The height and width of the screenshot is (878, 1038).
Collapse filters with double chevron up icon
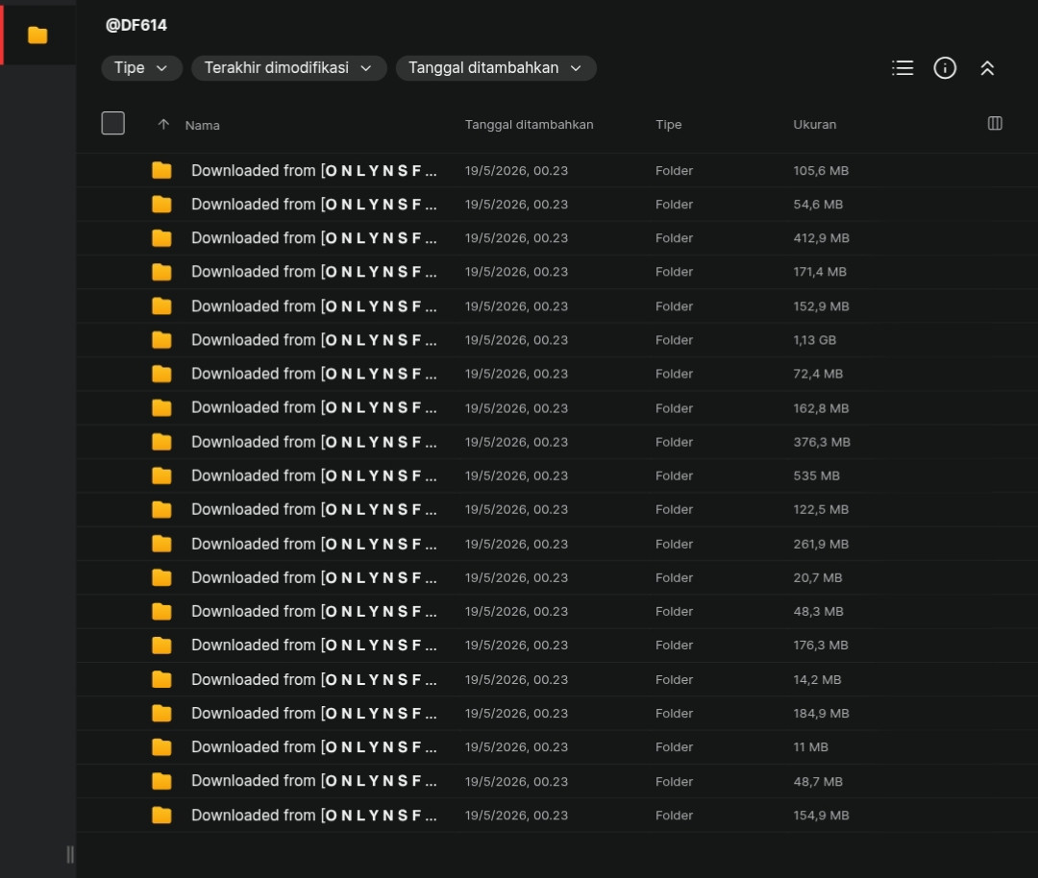tap(987, 68)
